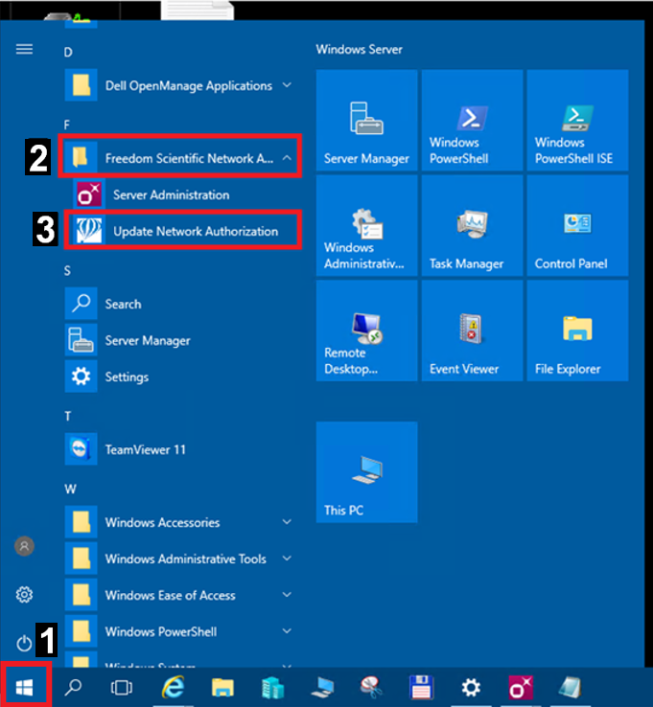Collapse Freedom Scientific Network folder
653x707 pixels.
[x=179, y=158]
